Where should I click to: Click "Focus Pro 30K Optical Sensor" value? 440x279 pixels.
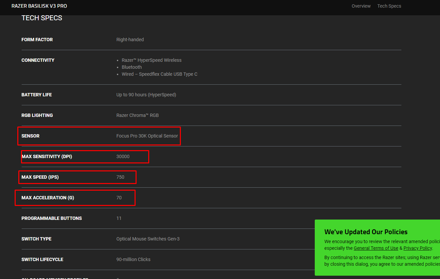click(147, 136)
